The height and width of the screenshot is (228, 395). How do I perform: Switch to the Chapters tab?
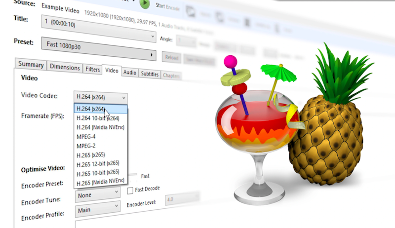coord(171,76)
